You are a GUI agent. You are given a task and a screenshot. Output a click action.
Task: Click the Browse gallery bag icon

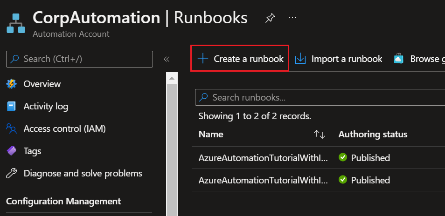[398, 59]
